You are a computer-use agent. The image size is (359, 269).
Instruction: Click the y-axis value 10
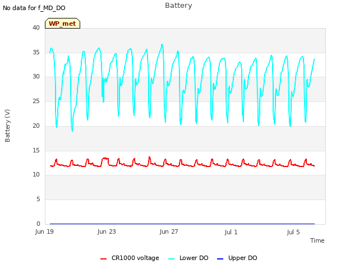click(x=36, y=174)
